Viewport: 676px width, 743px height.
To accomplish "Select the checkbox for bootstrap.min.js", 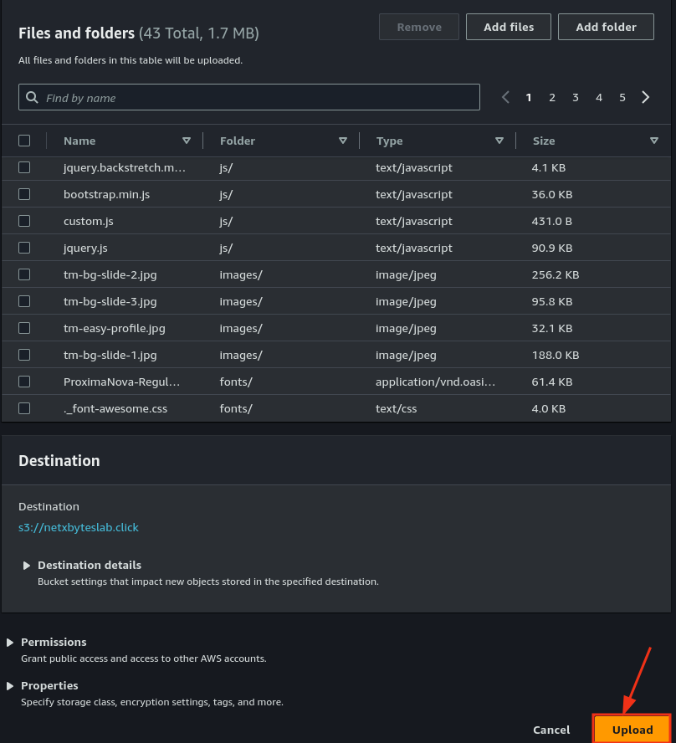I will tap(24, 194).
